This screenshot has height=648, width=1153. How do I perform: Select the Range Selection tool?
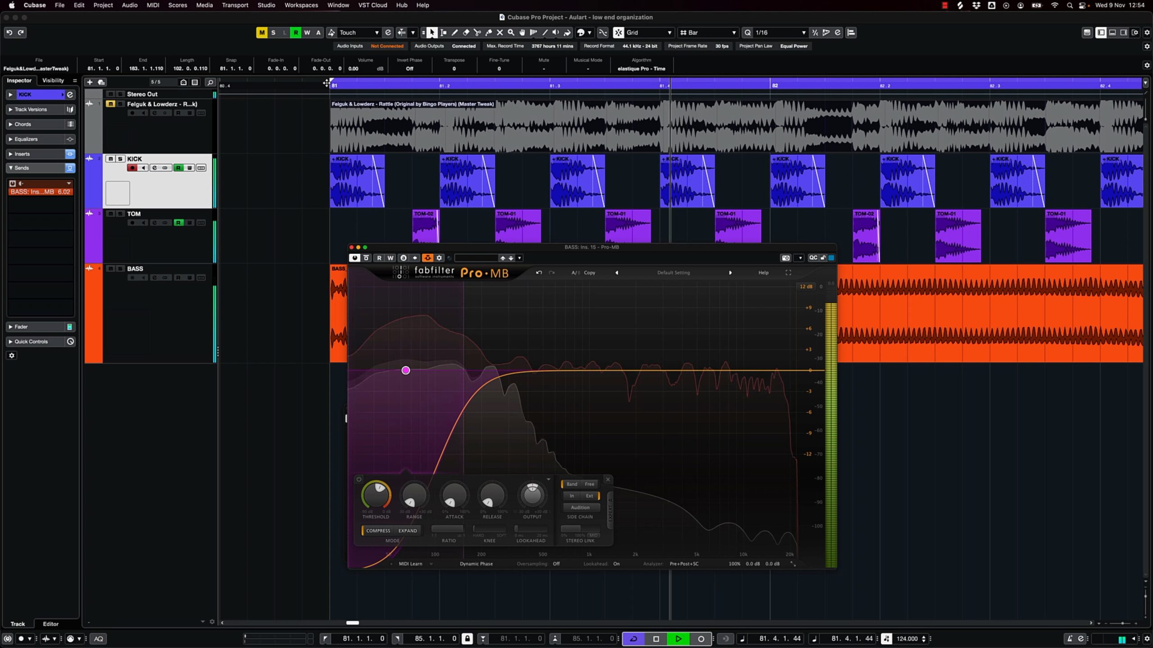(443, 32)
